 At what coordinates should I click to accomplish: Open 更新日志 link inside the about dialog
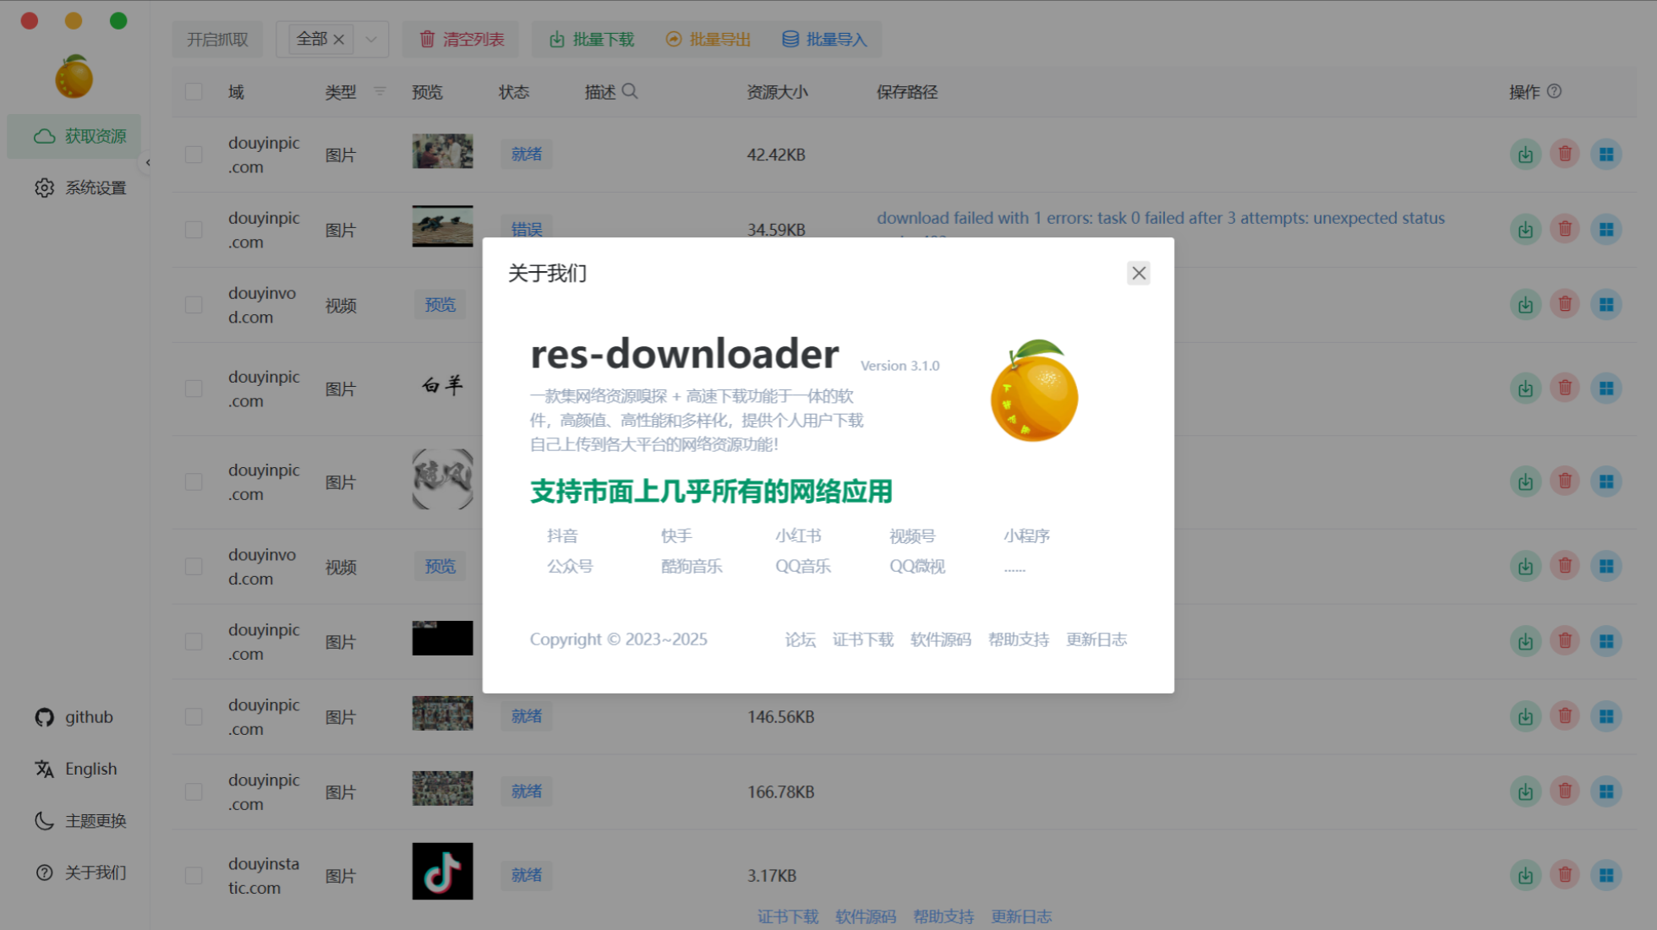tap(1096, 639)
